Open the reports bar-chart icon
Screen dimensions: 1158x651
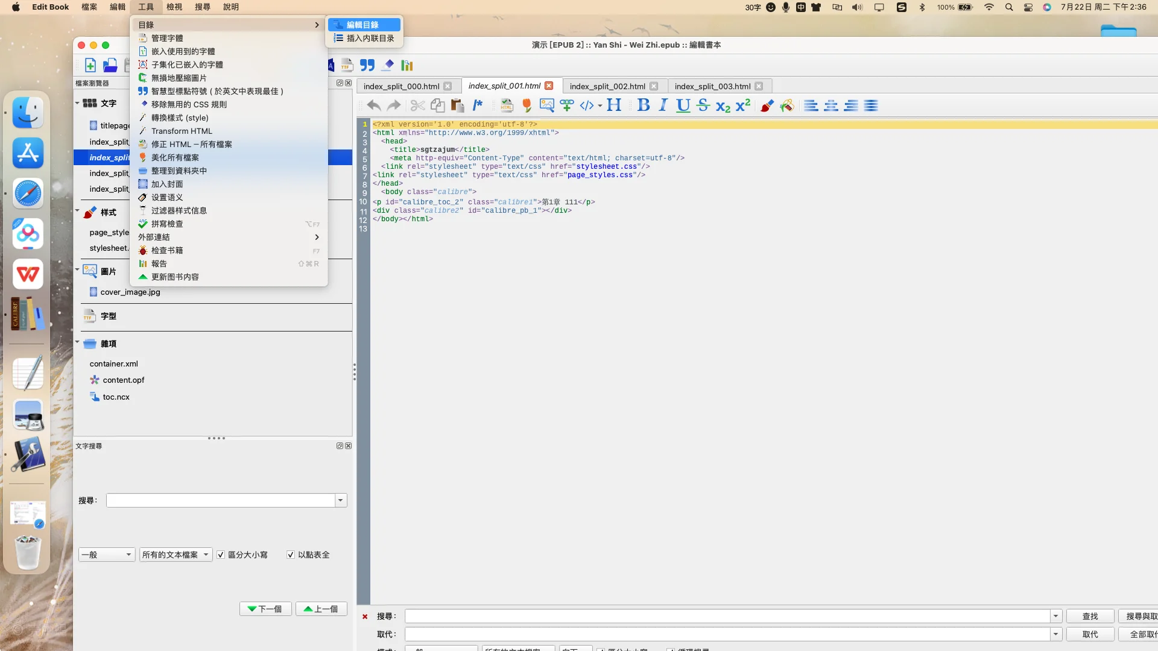(x=407, y=65)
